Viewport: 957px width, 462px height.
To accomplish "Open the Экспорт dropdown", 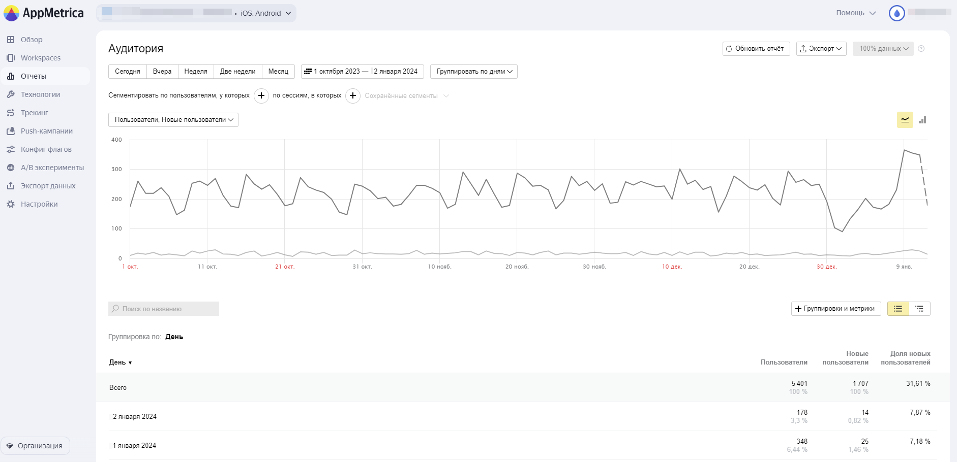I will 821,49.
